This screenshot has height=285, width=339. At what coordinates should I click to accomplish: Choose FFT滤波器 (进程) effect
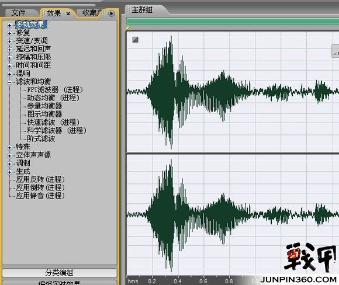[x=55, y=90]
